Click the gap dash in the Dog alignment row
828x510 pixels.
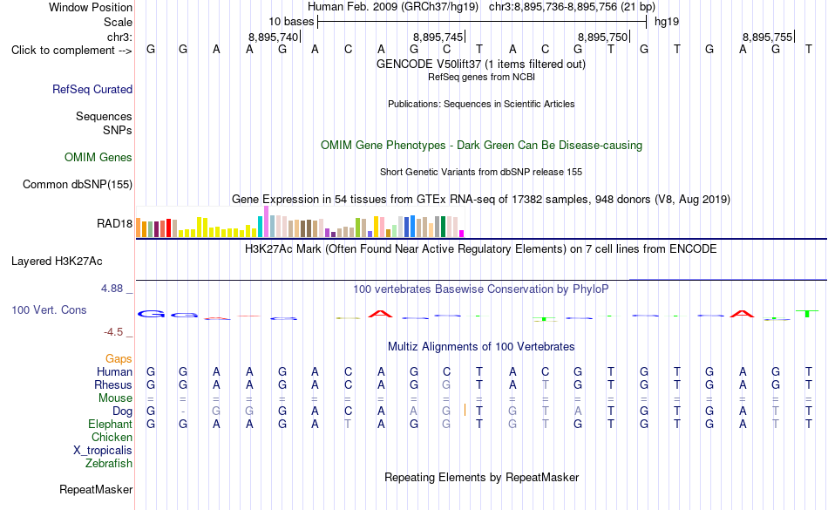pyautogui.click(x=183, y=411)
